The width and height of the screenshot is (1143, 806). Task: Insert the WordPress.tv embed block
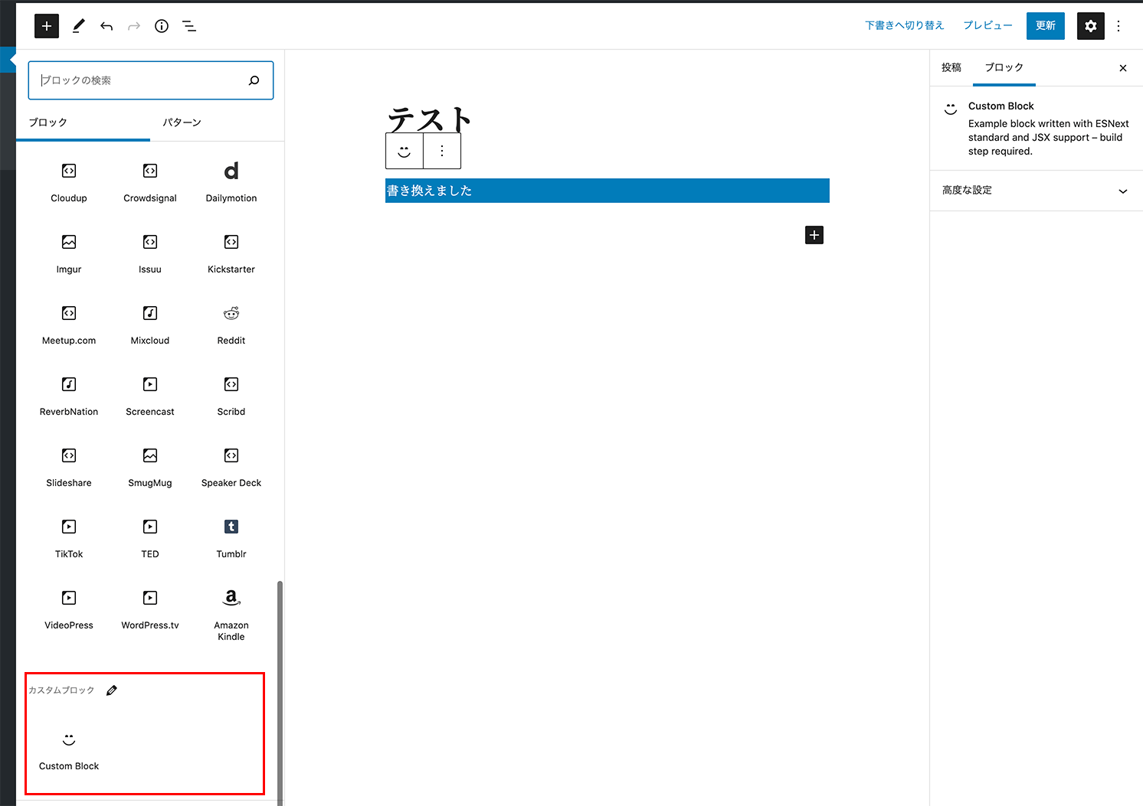[149, 609]
